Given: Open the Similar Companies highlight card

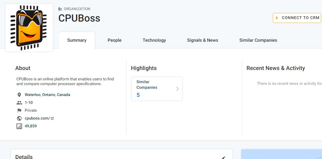Looking at the screenshot, I should tap(157, 89).
